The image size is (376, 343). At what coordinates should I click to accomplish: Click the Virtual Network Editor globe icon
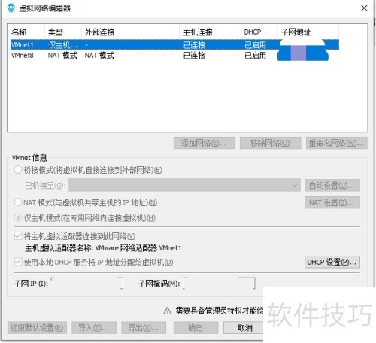pos(11,8)
